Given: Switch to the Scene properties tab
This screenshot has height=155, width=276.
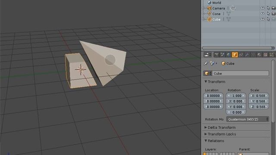Looking at the screenshot, I should (223, 55).
